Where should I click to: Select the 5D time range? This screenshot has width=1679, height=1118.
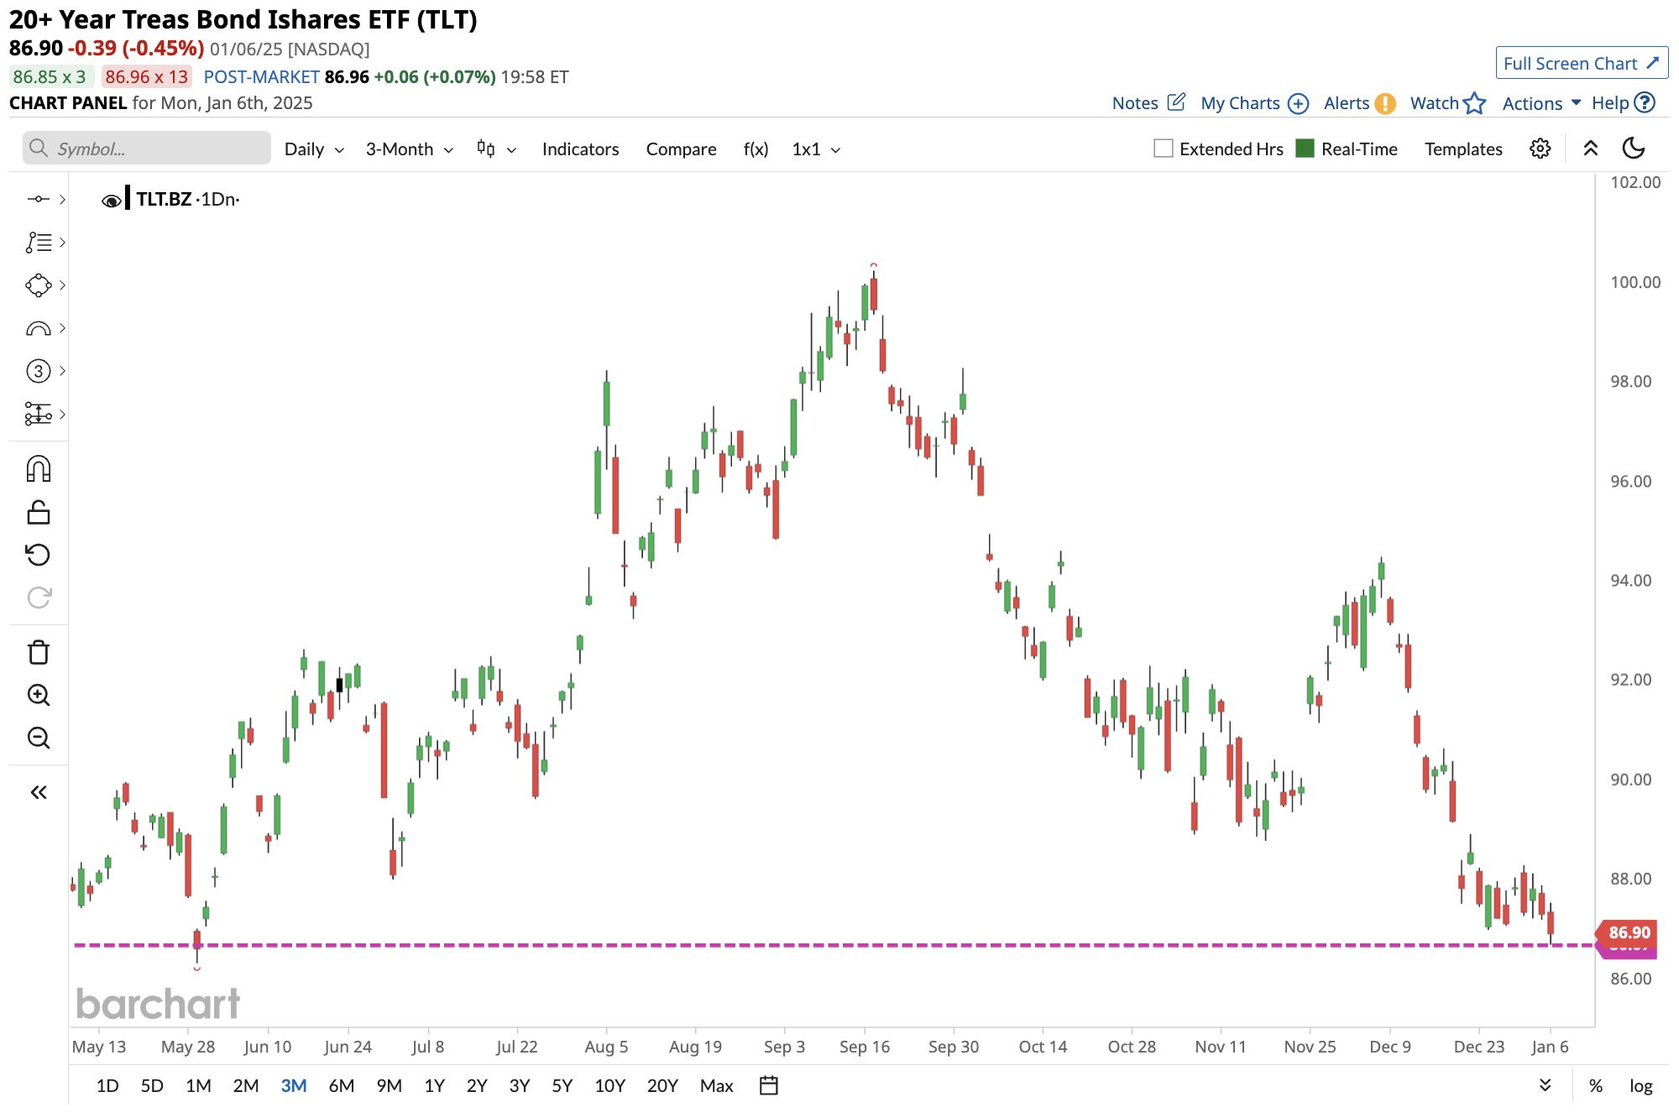point(152,1085)
